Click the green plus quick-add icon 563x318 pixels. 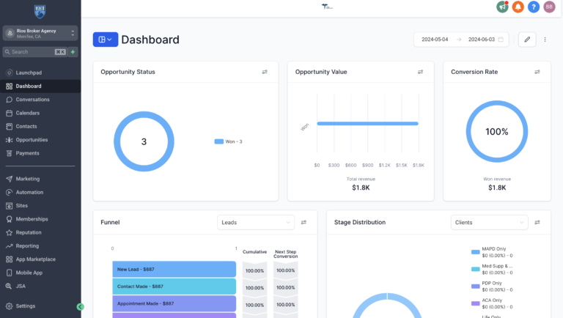coord(73,52)
